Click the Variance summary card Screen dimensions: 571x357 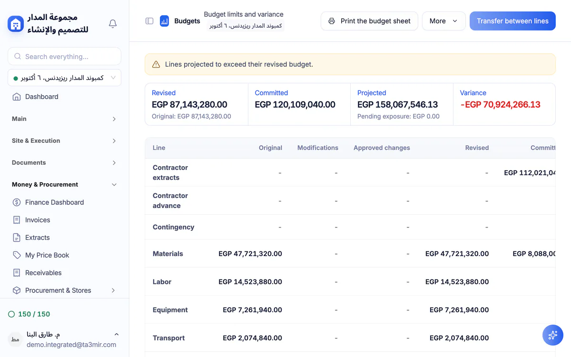tap(504, 104)
